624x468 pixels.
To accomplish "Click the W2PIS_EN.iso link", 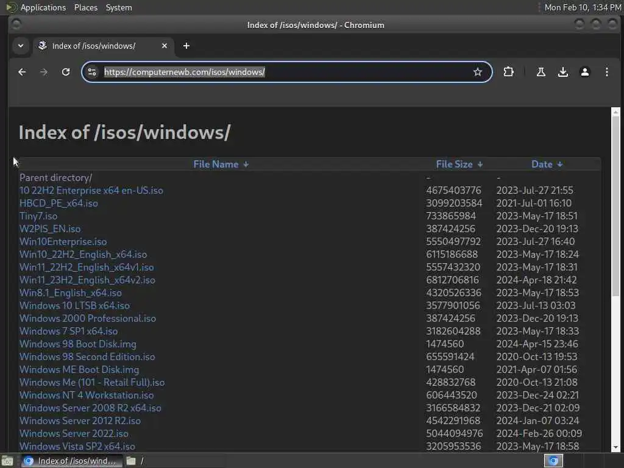I will (x=50, y=229).
